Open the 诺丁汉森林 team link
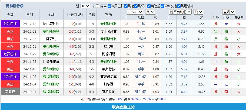246x110 pixels. click(108, 31)
